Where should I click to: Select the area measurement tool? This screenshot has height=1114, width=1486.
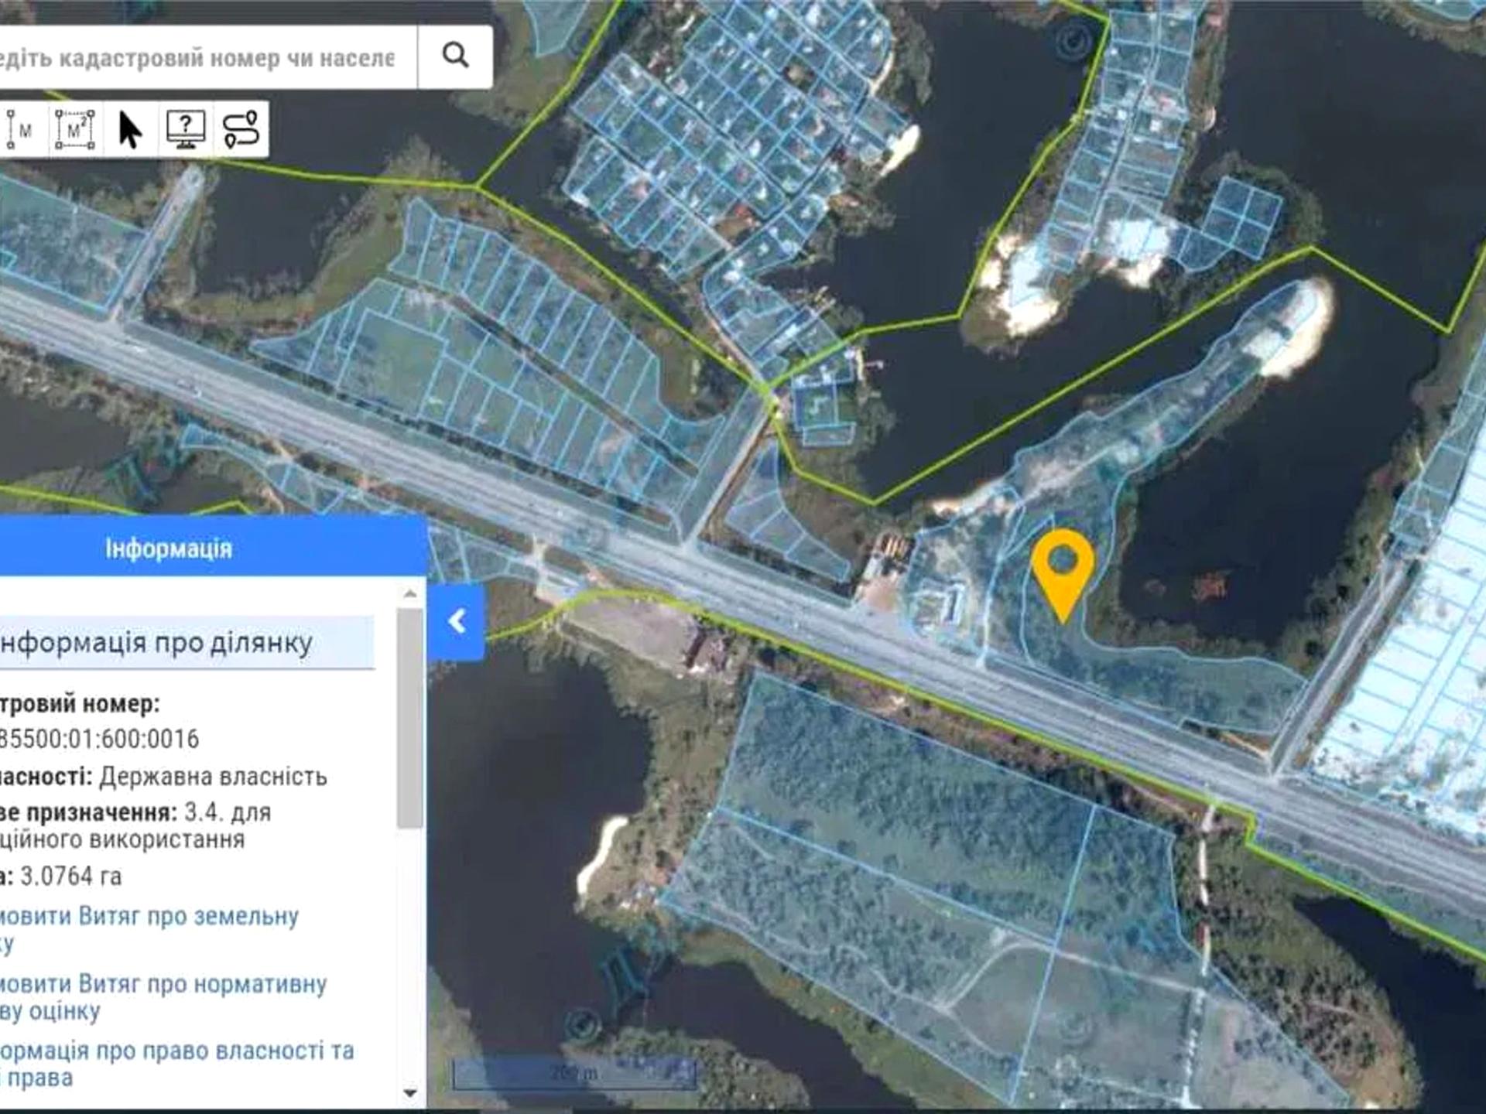tap(75, 129)
